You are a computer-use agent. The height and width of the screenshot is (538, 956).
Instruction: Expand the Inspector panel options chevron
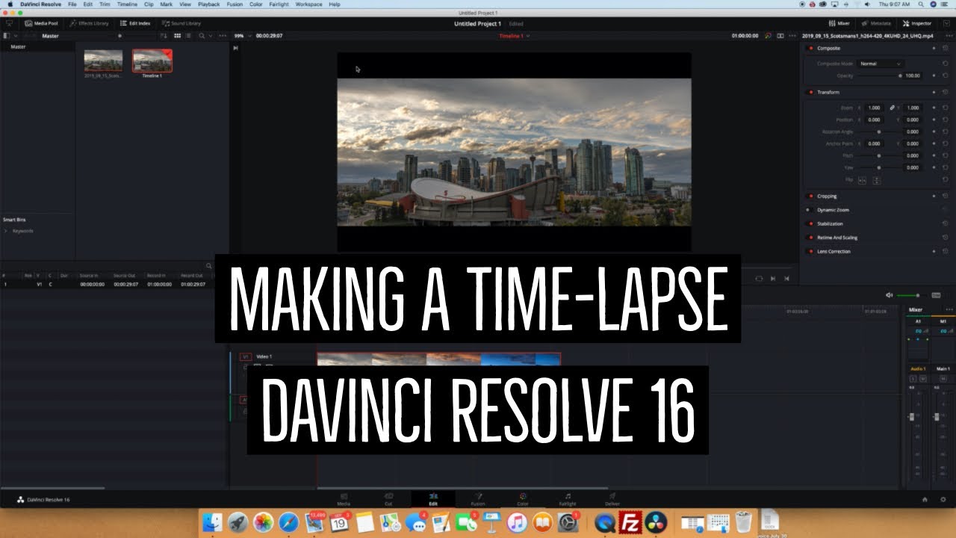tap(946, 23)
